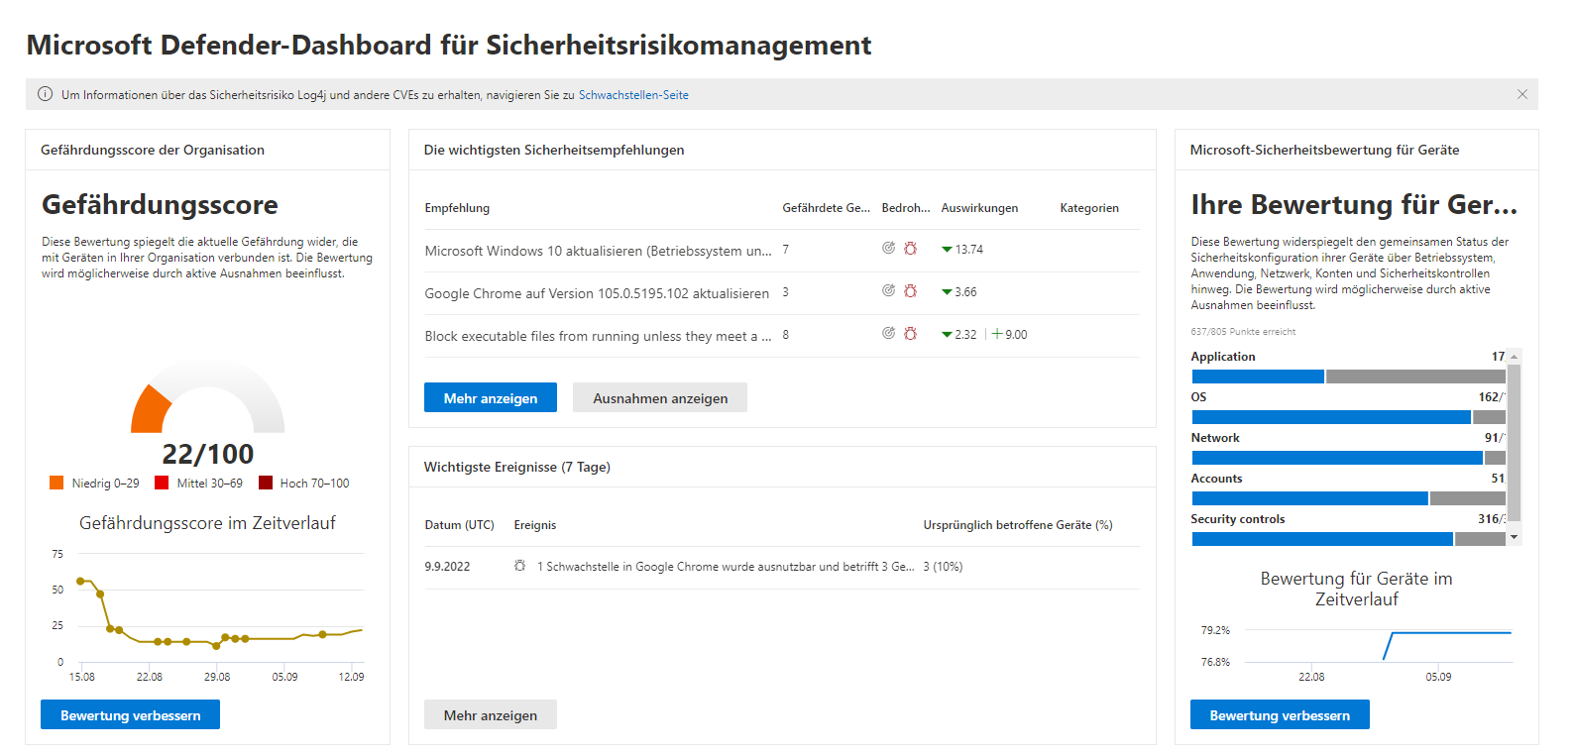Click the red bug icon for Block executable files row
The image size is (1575, 755).
tap(910, 333)
